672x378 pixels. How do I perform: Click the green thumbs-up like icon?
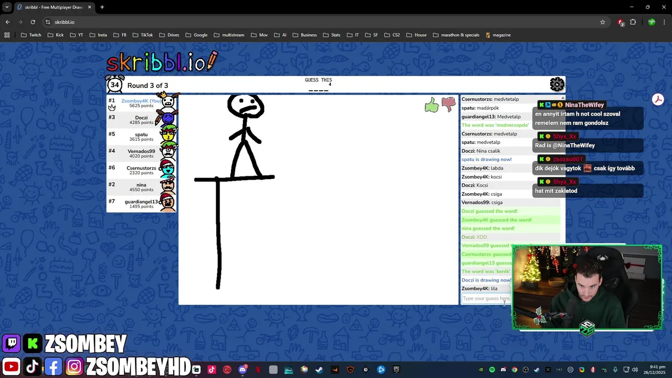pos(432,105)
